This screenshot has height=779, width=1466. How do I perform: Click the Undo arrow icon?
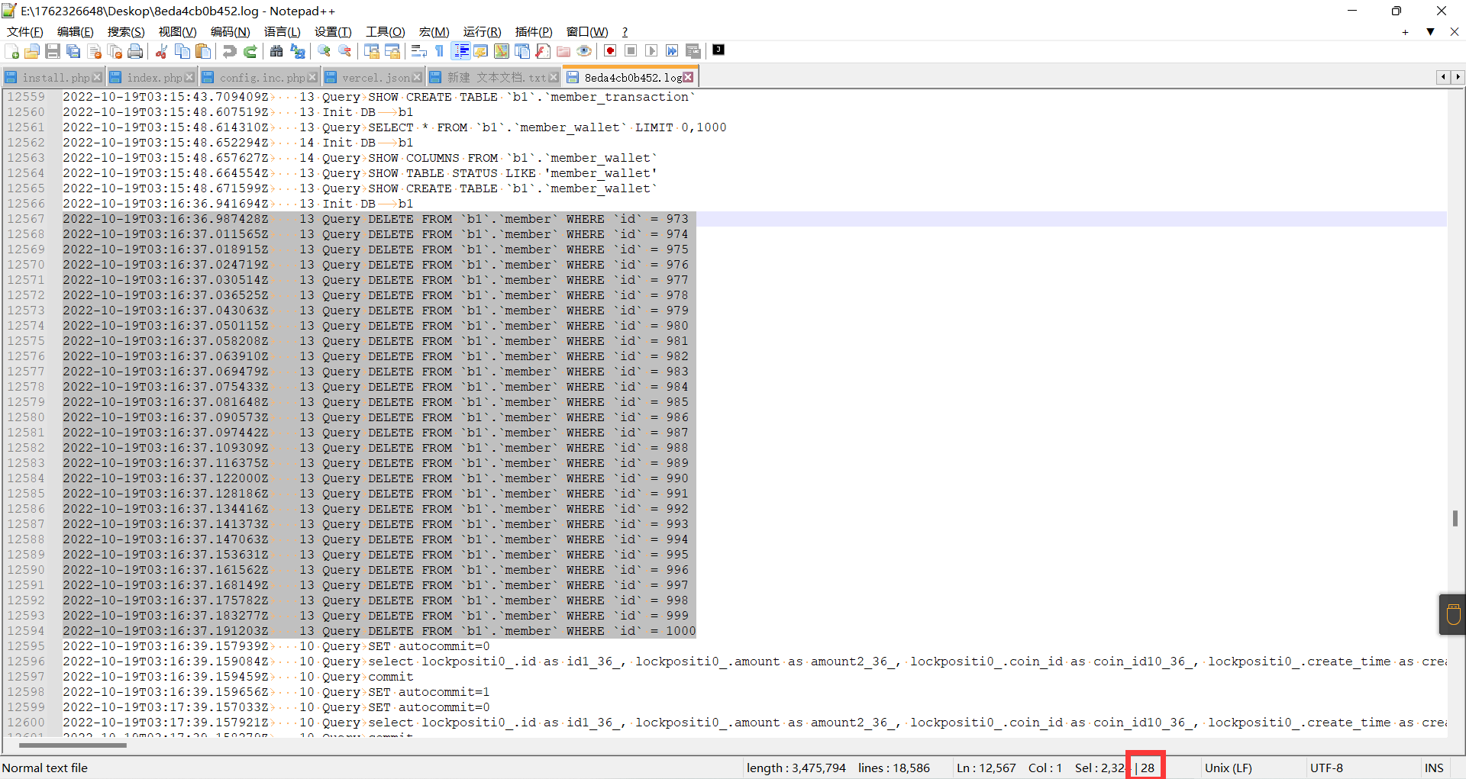pyautogui.click(x=229, y=51)
